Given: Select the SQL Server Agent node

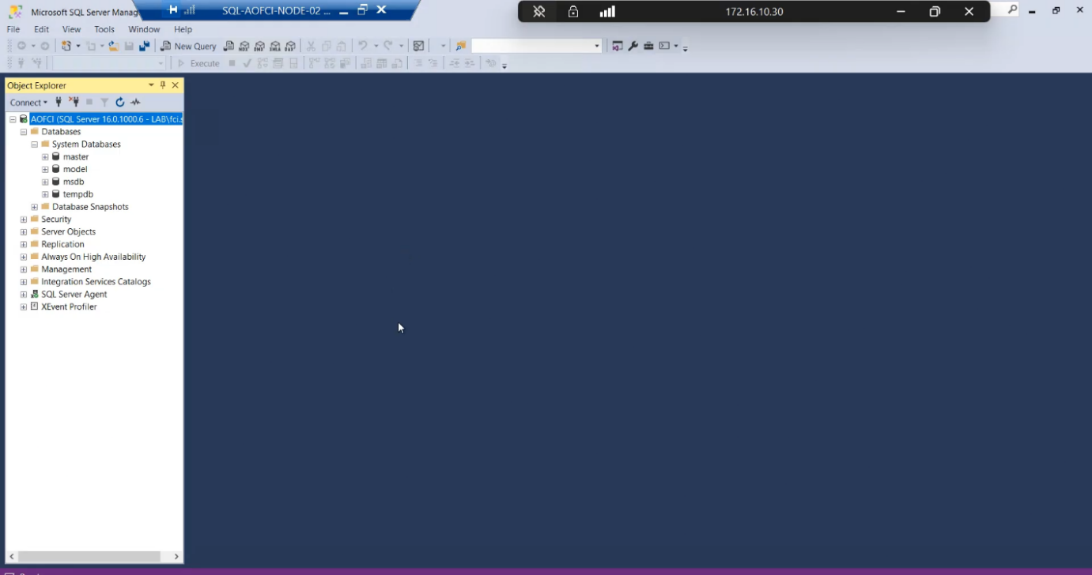Looking at the screenshot, I should click(x=74, y=294).
